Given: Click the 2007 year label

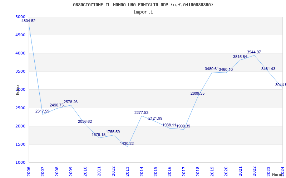Looking at the screenshot, I should point(43,172).
